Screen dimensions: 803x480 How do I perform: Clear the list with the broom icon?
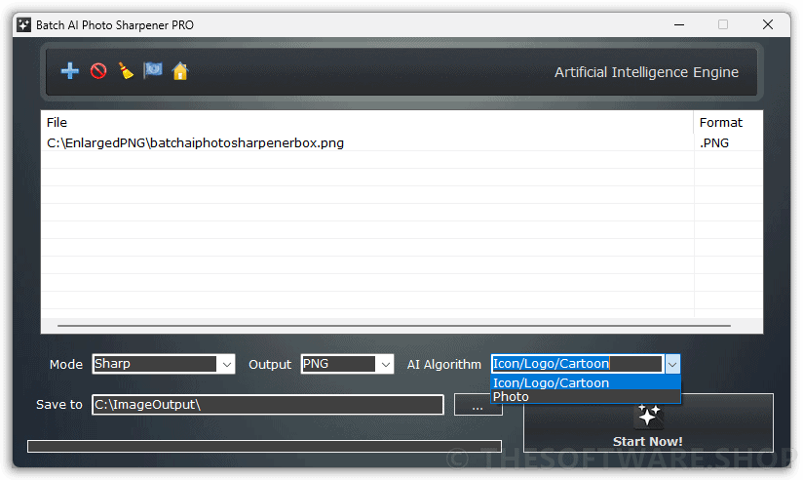[x=126, y=71]
